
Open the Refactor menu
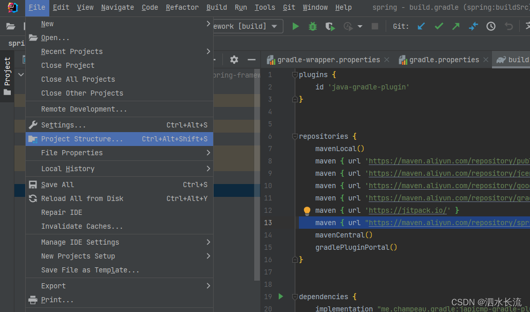[182, 7]
